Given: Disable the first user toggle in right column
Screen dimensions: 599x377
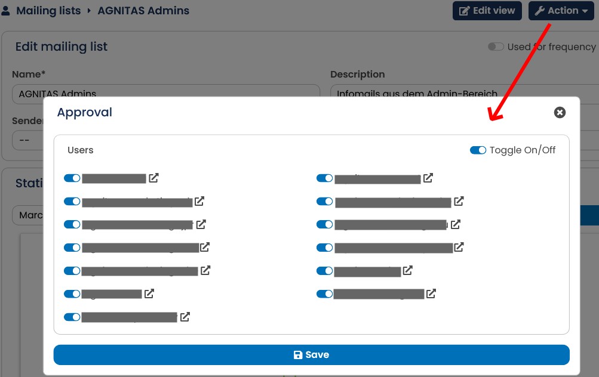Looking at the screenshot, I should tap(325, 178).
